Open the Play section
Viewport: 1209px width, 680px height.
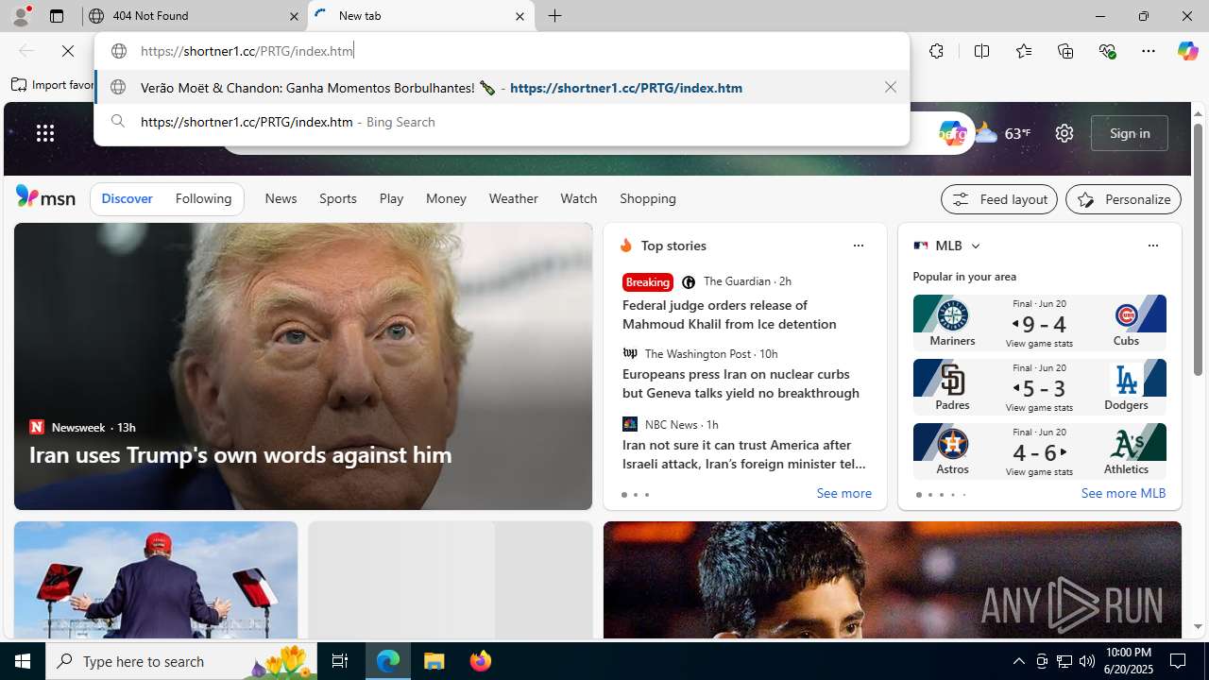391,198
